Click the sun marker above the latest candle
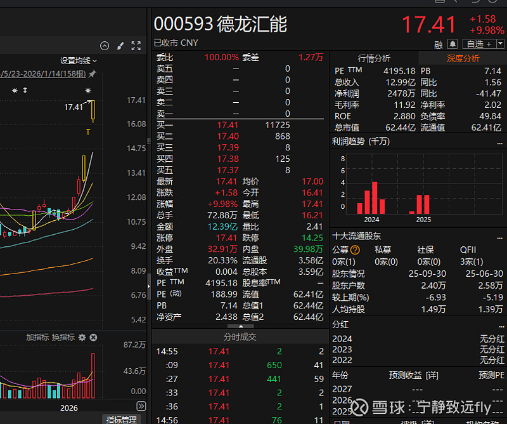This screenshot has height=424, width=507. [x=87, y=90]
